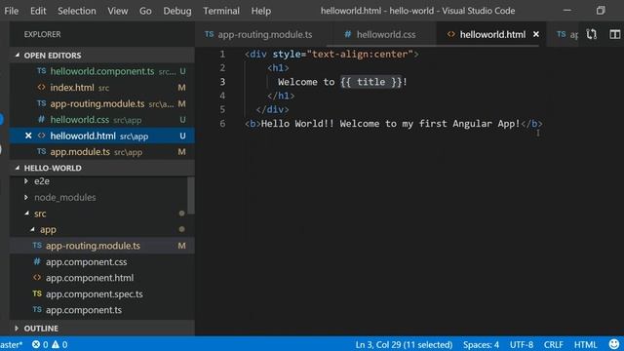The height and width of the screenshot is (351, 624).
Task: Open app.component.ts file
Action: [x=101, y=310]
